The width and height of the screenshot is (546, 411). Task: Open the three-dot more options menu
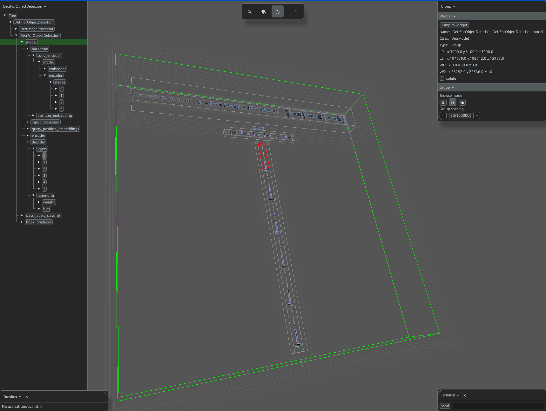pos(296,12)
